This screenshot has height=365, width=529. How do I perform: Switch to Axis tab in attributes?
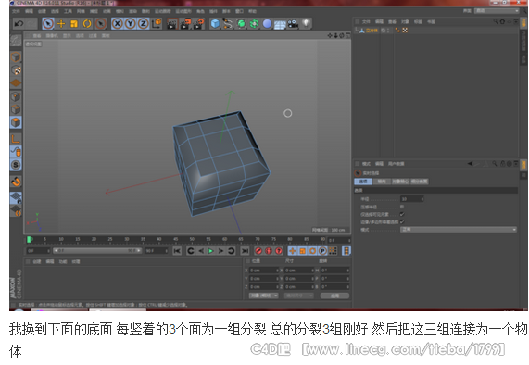[382, 182]
